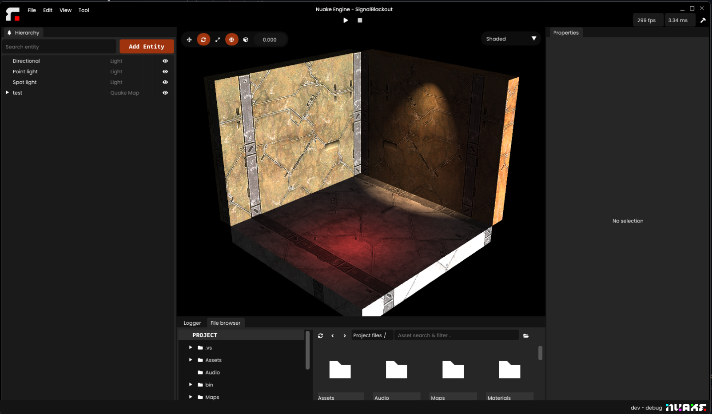Click the Add Entity button
Viewport: 712px width, 414px height.
147,46
